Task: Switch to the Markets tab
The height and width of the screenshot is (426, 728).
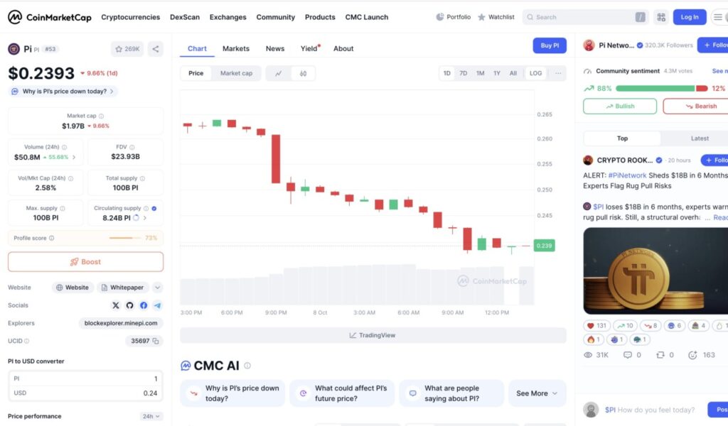Action: (236, 48)
